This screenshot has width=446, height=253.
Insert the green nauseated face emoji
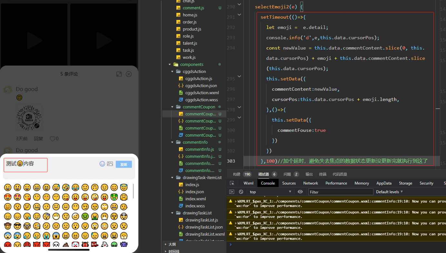[x=85, y=216]
